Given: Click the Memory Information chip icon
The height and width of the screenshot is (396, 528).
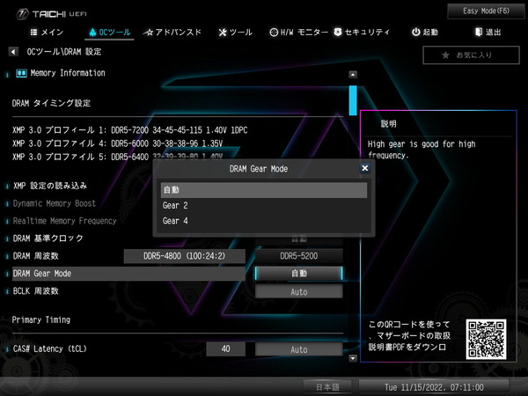Looking at the screenshot, I should [21, 73].
